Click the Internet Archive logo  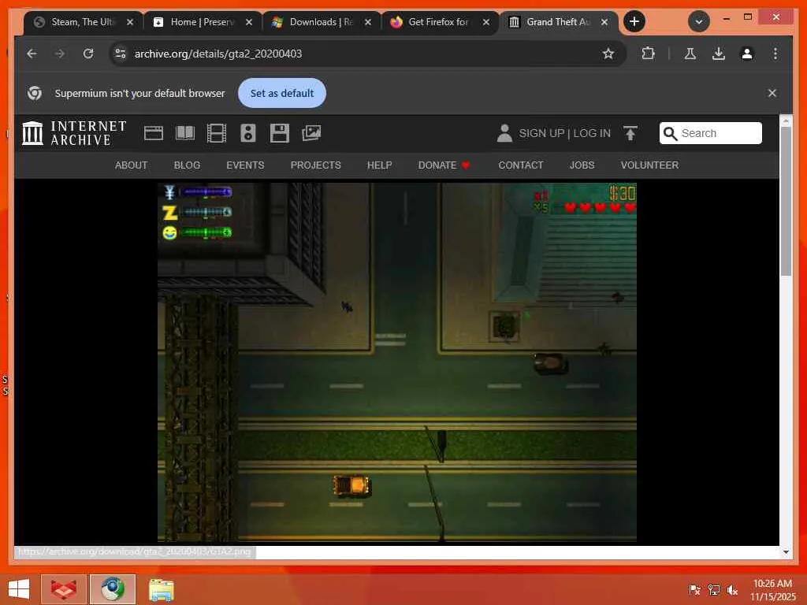point(73,133)
